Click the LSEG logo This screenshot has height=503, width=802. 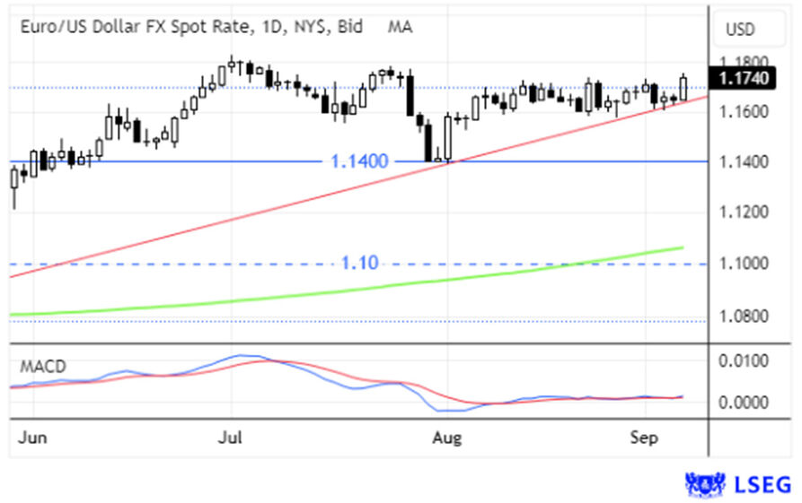pyautogui.click(x=738, y=484)
